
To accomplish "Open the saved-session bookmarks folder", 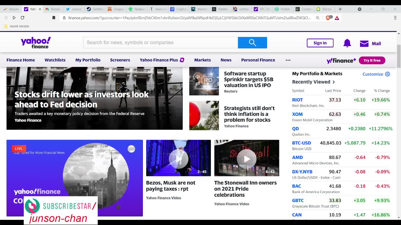I will click(x=16, y=26).
